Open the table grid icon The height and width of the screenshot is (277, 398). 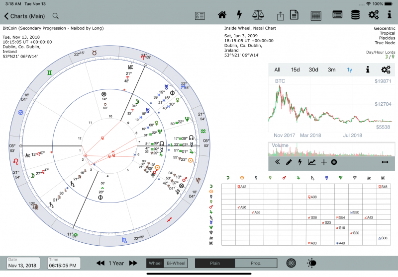[316, 16]
